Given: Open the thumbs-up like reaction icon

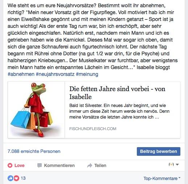Looking at the screenshot, I should pyautogui.click(x=11, y=178).
